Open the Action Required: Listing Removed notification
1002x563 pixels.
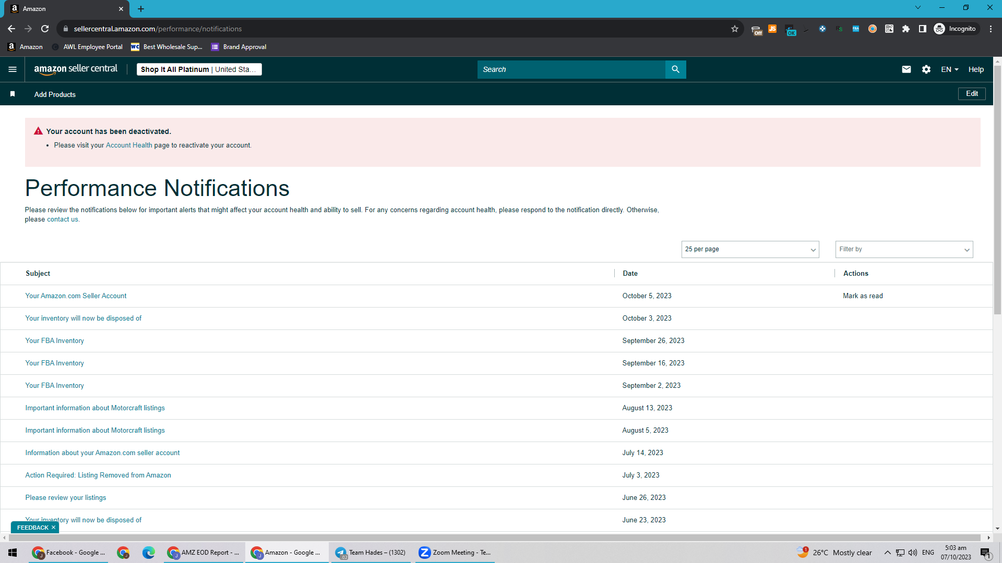point(98,475)
